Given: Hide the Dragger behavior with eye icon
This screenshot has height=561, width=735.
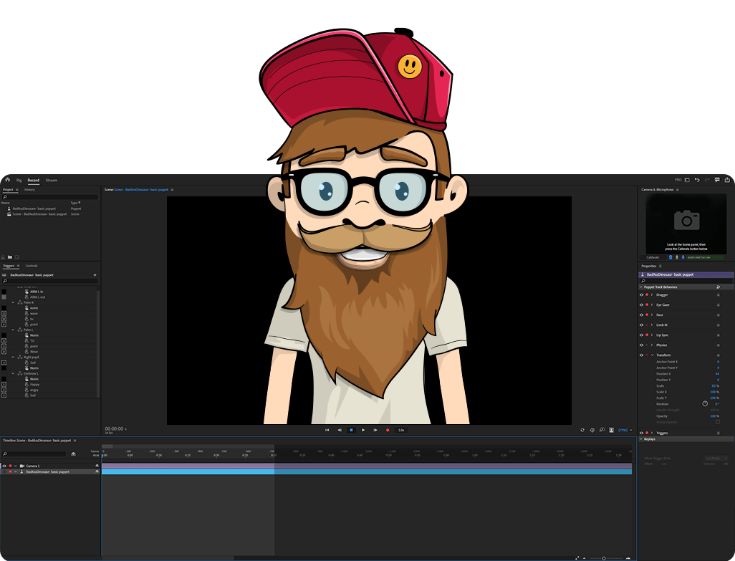Looking at the screenshot, I should pyautogui.click(x=641, y=294).
